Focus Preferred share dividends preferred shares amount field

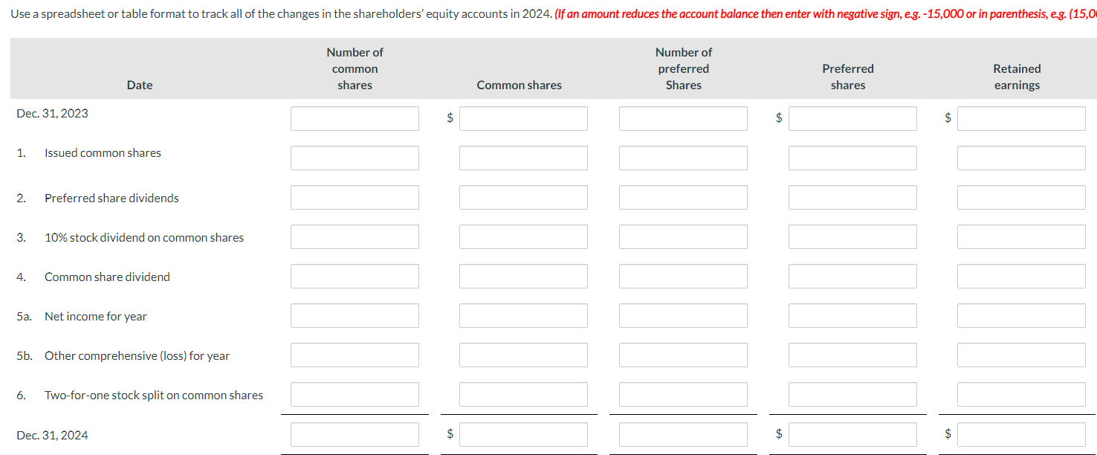[x=852, y=197]
